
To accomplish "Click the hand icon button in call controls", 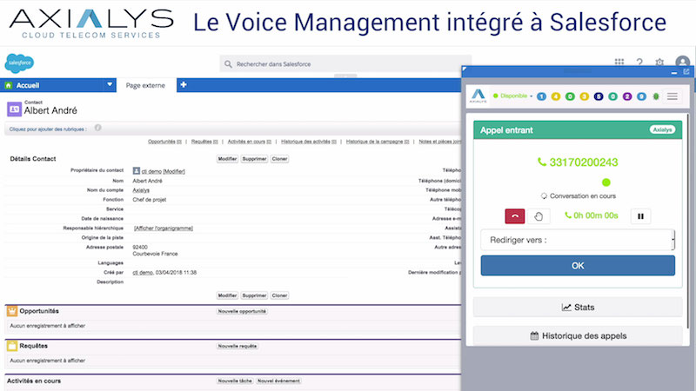I will pos(539,215).
